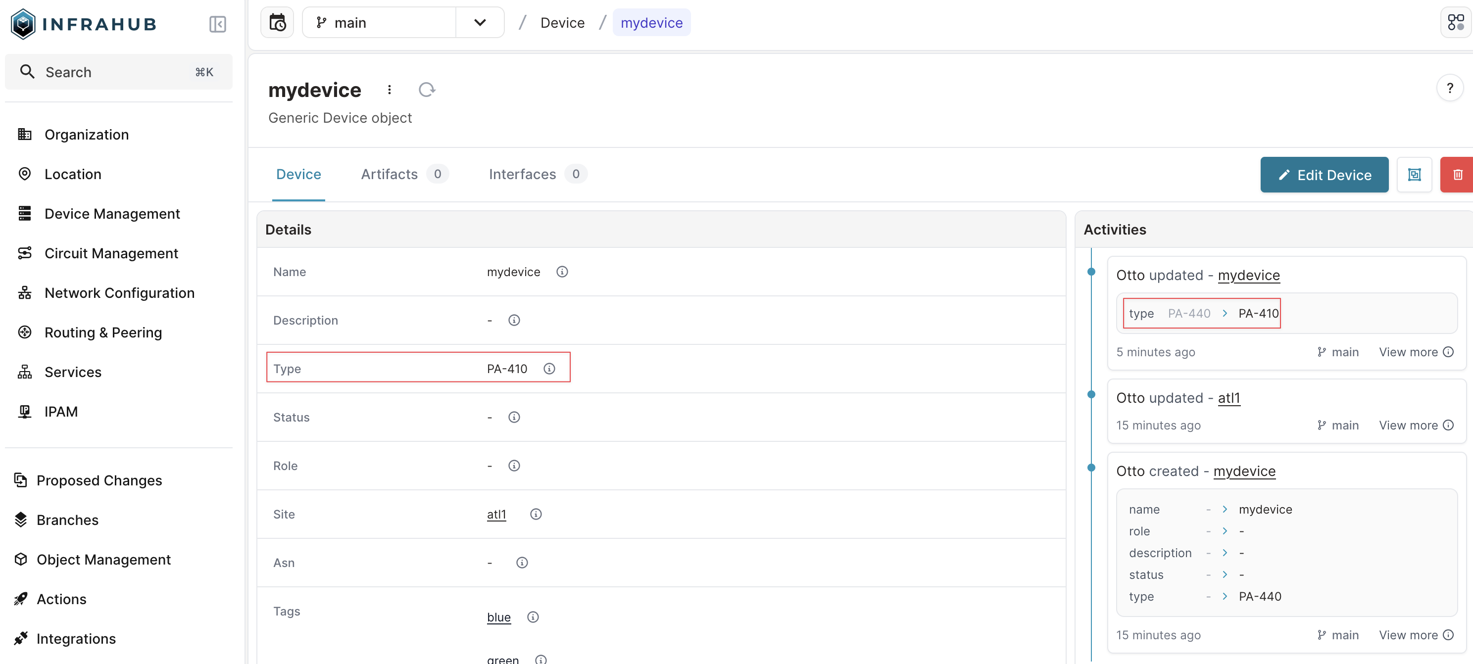Open the time travel calendar selector
The image size is (1473, 664).
277,23
